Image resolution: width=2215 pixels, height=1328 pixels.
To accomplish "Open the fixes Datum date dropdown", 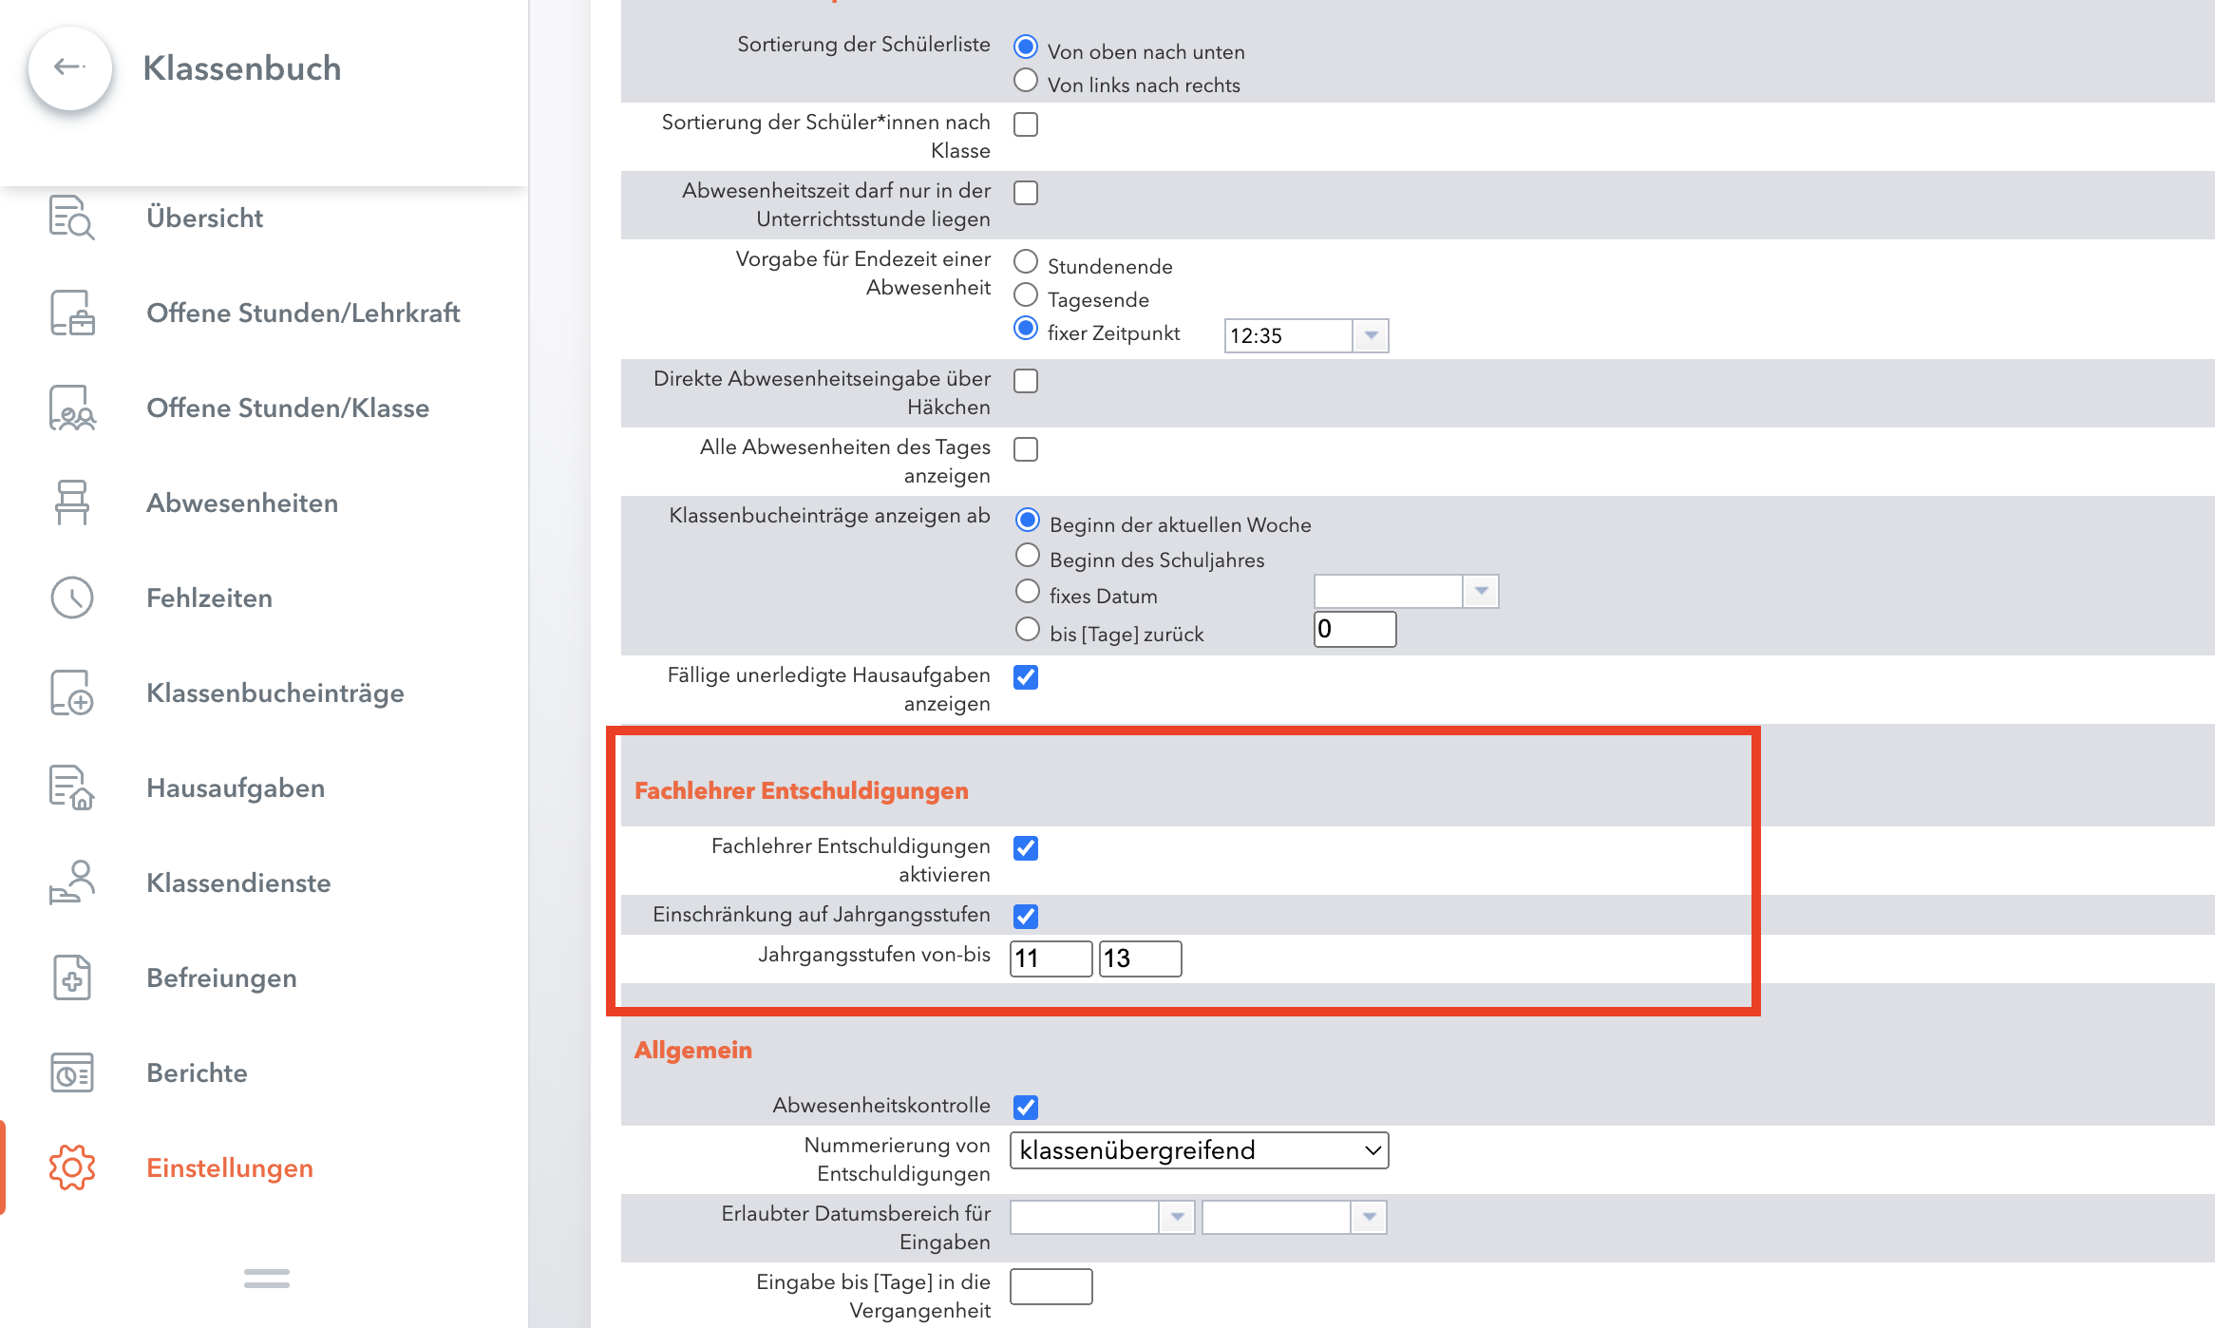I will [1481, 592].
